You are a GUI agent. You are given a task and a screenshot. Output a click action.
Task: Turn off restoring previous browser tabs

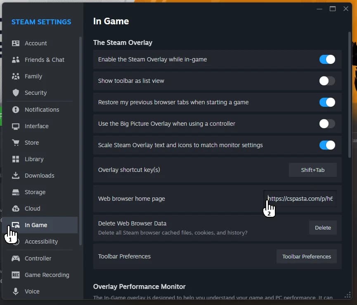[327, 102]
